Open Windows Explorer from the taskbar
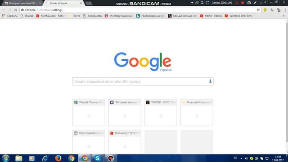 pos(19,158)
